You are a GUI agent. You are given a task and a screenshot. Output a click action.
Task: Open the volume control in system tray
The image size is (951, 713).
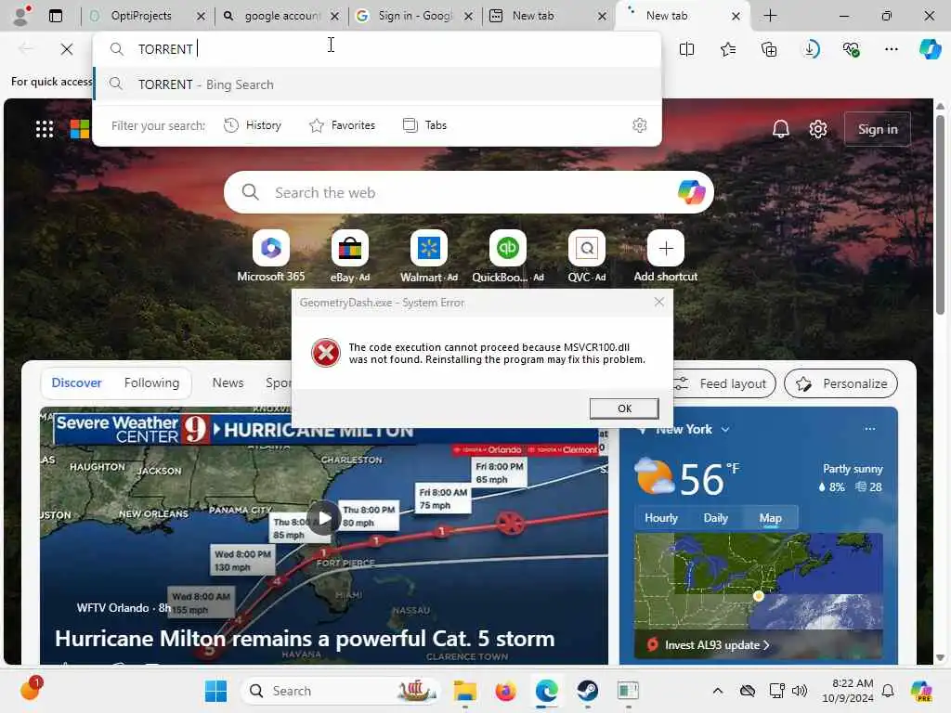(x=800, y=691)
